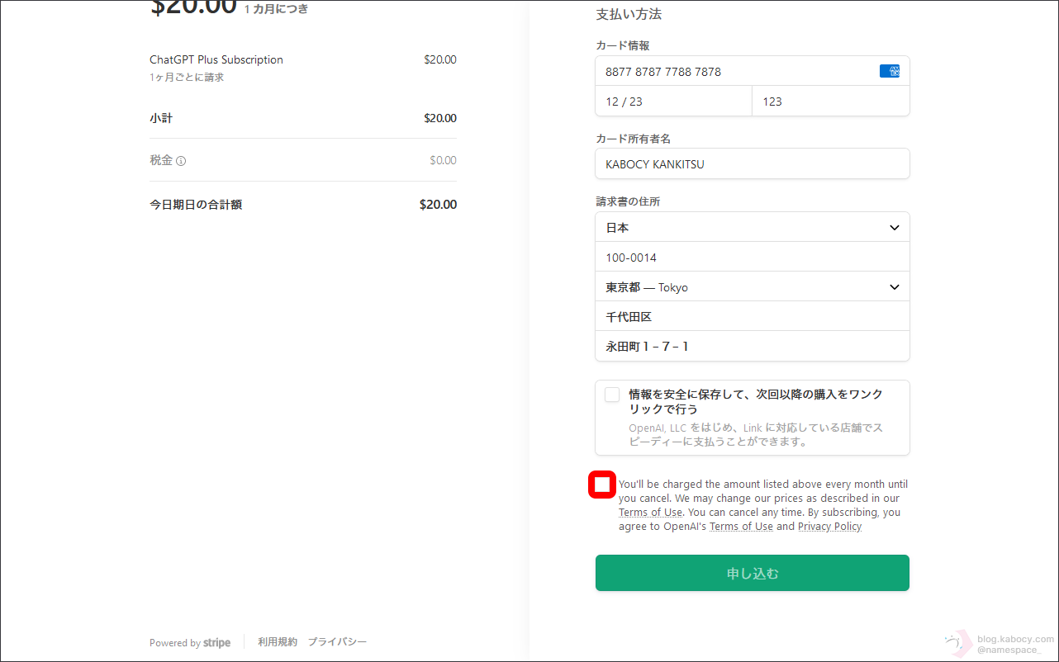This screenshot has height=662, width=1059.
Task: Click the CVC security code field
Action: tap(830, 102)
